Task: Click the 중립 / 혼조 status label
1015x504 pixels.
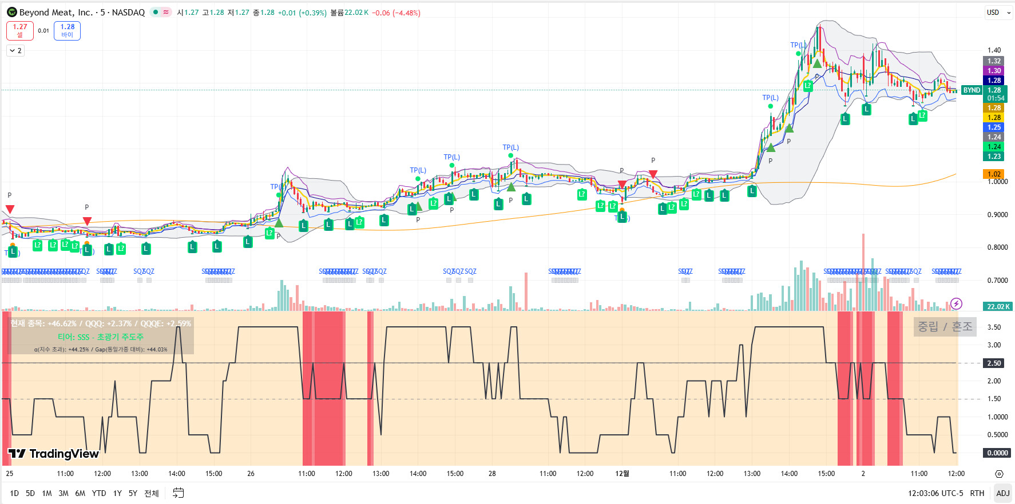Action: (x=945, y=326)
